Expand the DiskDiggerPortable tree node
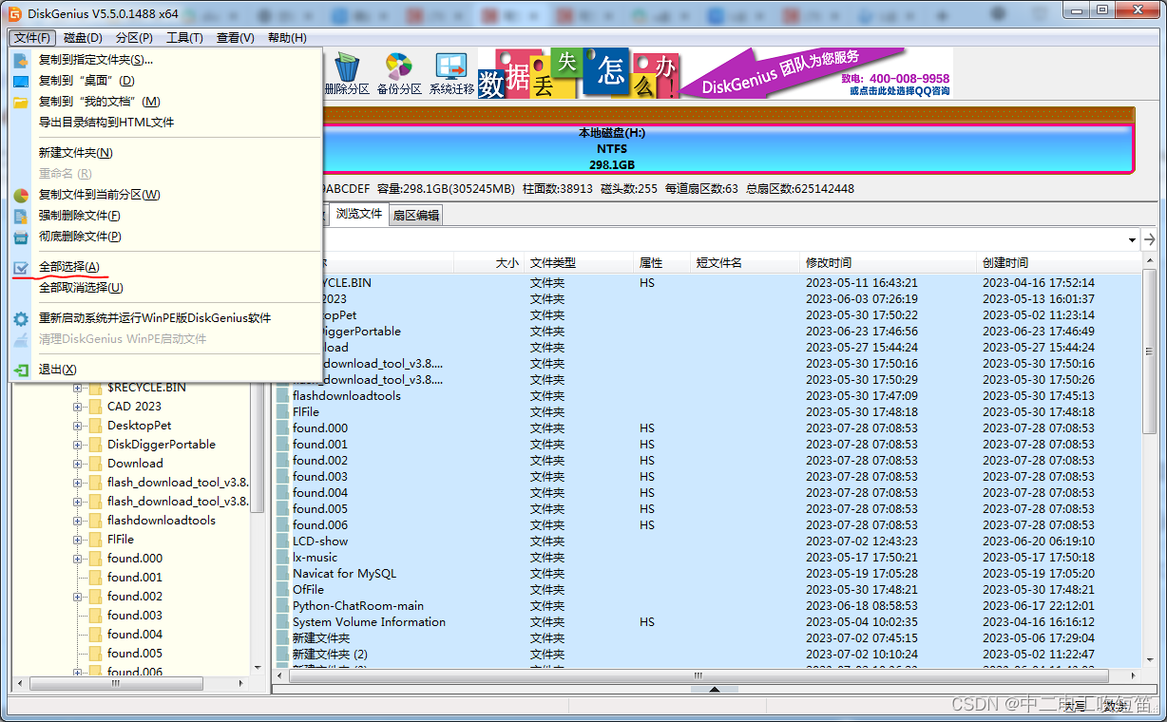This screenshot has height=722, width=1167. 78,445
